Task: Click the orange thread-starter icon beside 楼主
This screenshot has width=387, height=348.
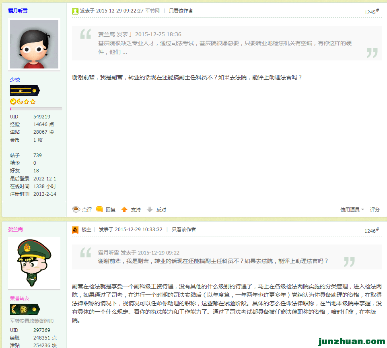Action: click(75, 230)
